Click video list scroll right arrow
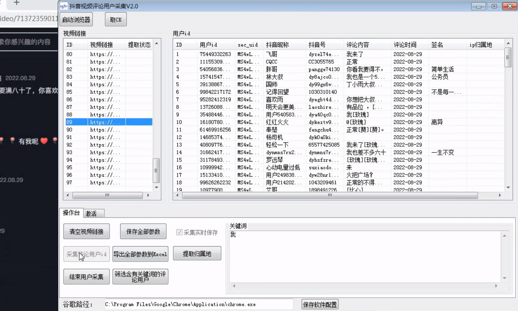The width and height of the screenshot is (518, 311). (x=148, y=195)
